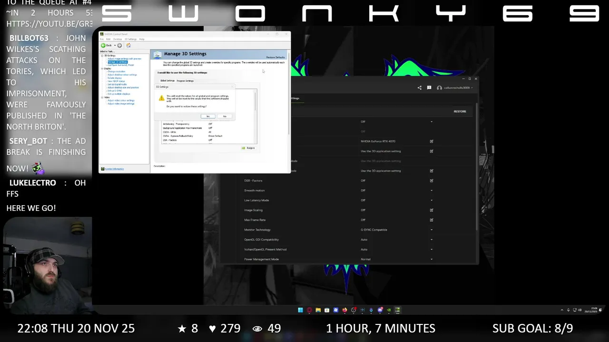Edit the NVIDIA GeForce RTX 4070 setting
Viewport: 609px width, 342px height.
(432, 141)
